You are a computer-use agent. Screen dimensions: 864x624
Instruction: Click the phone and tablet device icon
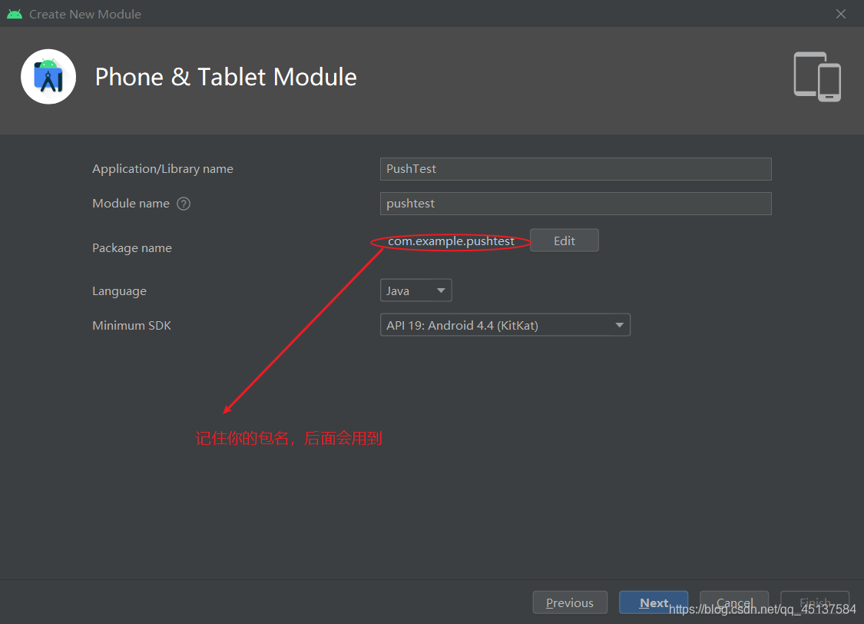817,77
